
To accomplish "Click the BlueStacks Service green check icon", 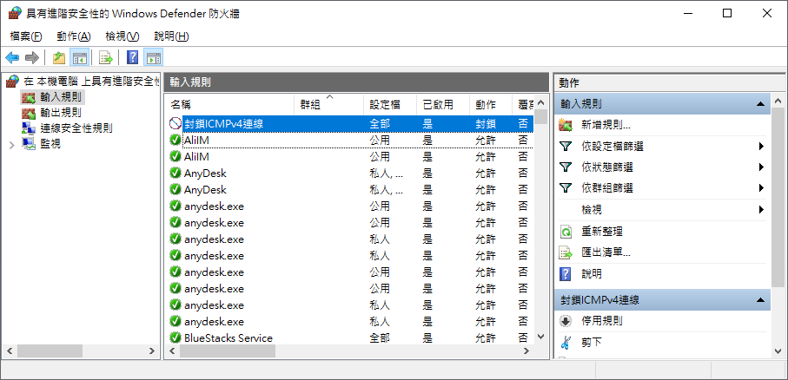I will [175, 337].
